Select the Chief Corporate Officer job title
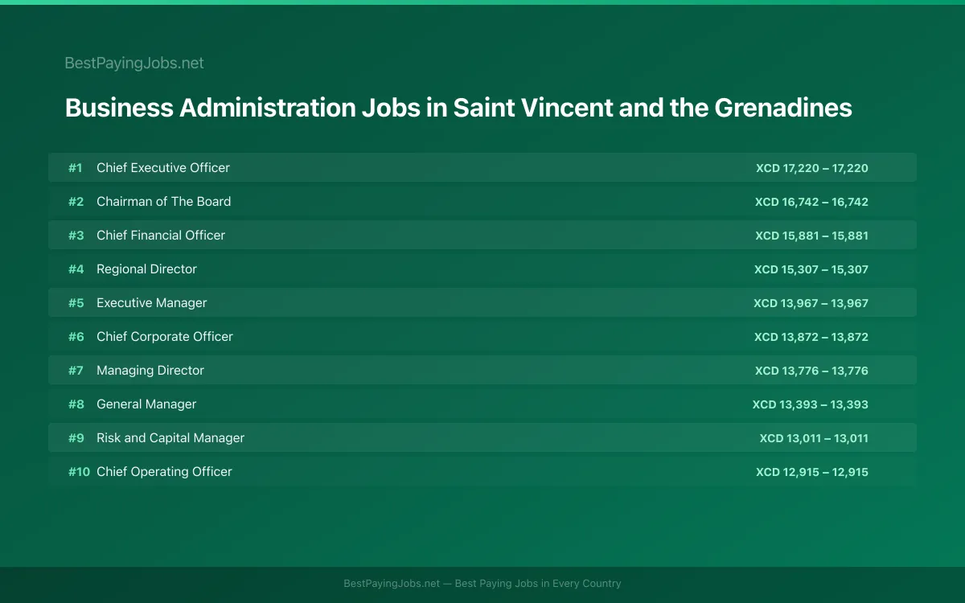The image size is (965, 603). [165, 336]
